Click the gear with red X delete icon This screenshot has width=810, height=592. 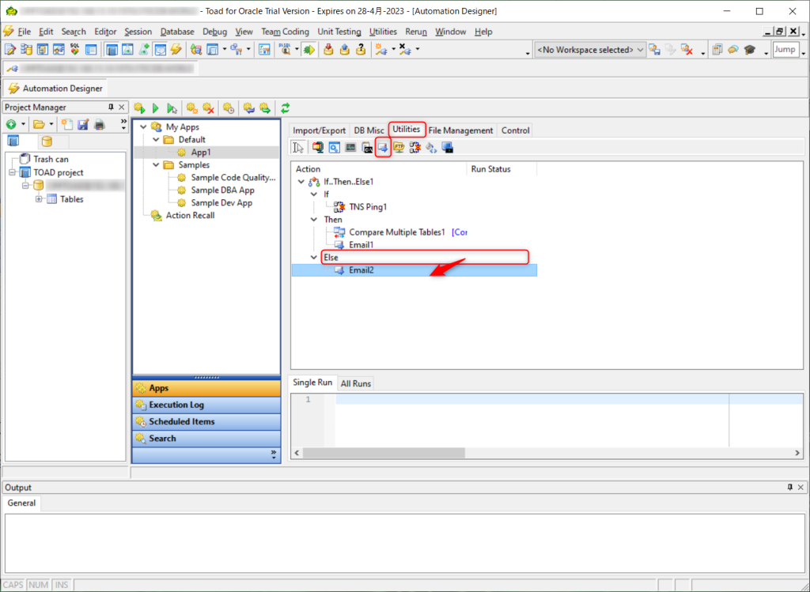pyautogui.click(x=209, y=108)
